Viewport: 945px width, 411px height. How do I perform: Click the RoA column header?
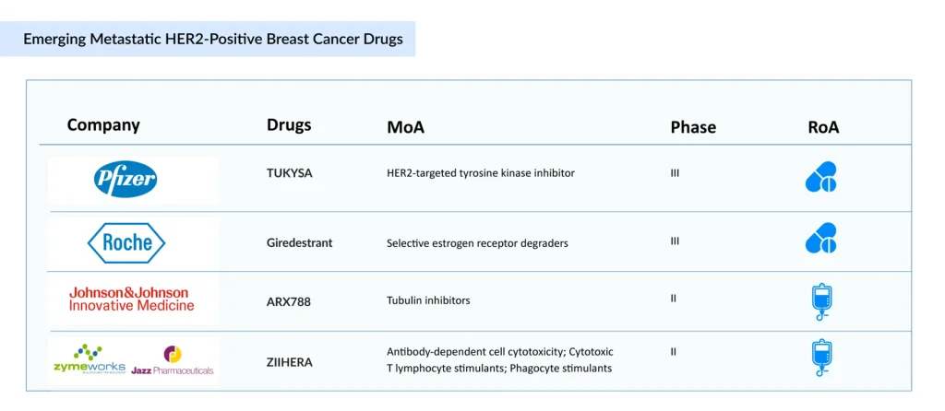tap(823, 127)
